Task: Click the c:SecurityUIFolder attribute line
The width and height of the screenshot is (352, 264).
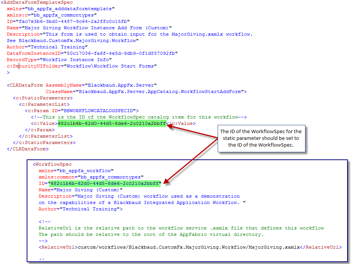Action: tap(82, 66)
